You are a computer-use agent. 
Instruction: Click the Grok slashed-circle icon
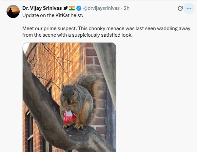pos(180,8)
